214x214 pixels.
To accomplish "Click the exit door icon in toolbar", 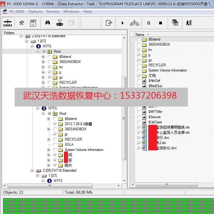I will 189,23.
